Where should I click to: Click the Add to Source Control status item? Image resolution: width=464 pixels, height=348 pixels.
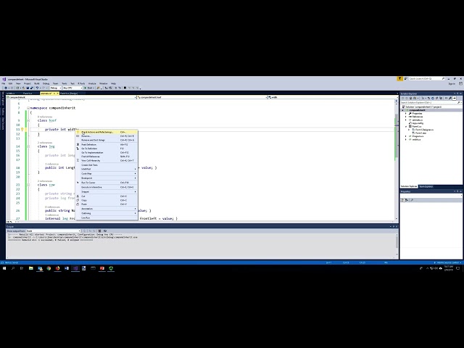click(447, 262)
